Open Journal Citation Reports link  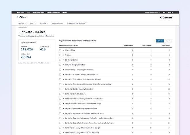38,12
